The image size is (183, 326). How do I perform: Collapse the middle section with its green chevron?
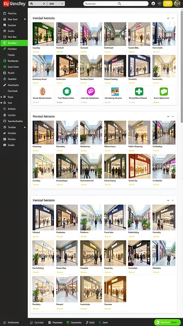(168, 117)
